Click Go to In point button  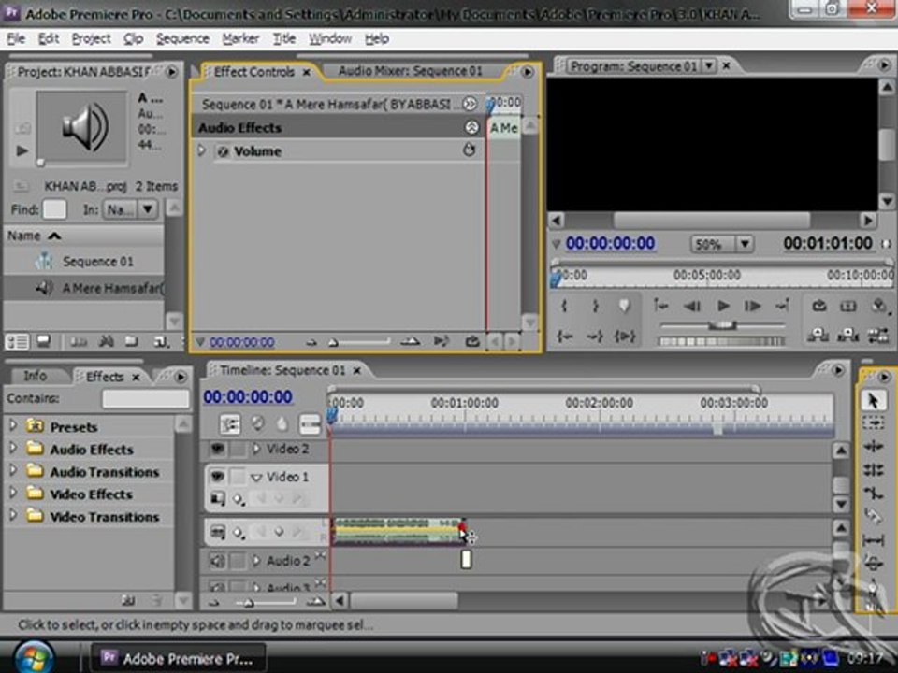(x=564, y=336)
